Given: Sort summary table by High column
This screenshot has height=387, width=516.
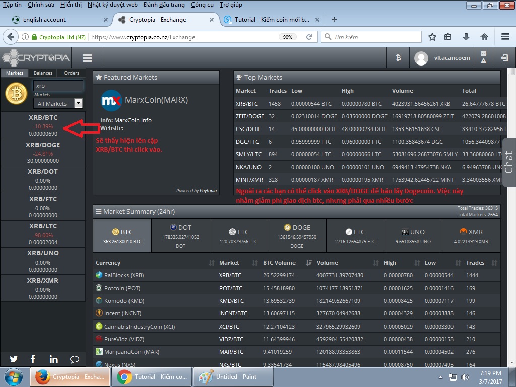Looking at the screenshot, I should click(x=402, y=263).
